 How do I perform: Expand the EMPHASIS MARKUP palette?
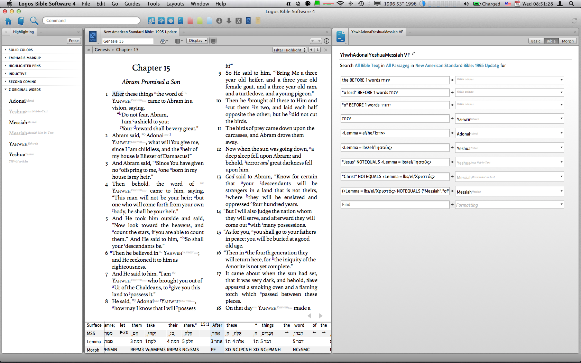click(x=6, y=58)
